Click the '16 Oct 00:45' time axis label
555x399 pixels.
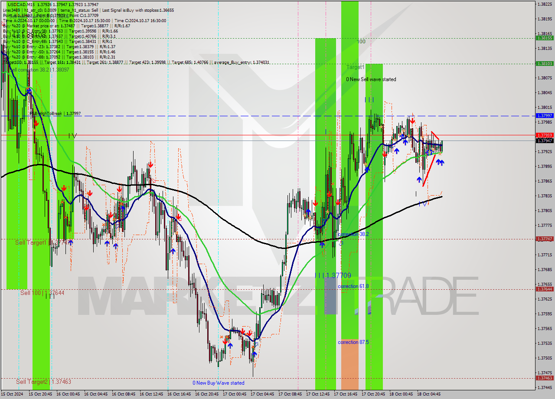67,394
